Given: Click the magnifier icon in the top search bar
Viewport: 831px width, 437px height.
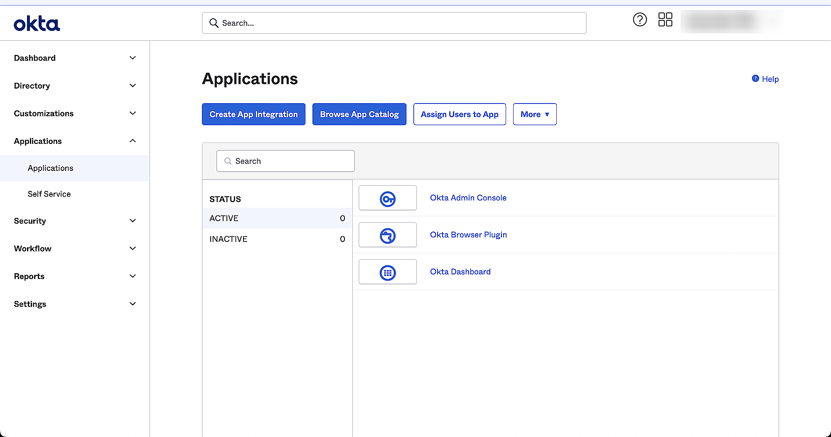Looking at the screenshot, I should click(214, 23).
